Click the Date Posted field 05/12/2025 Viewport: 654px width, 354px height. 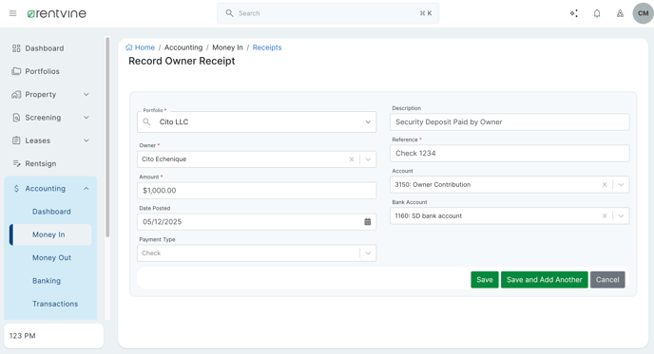pos(257,221)
